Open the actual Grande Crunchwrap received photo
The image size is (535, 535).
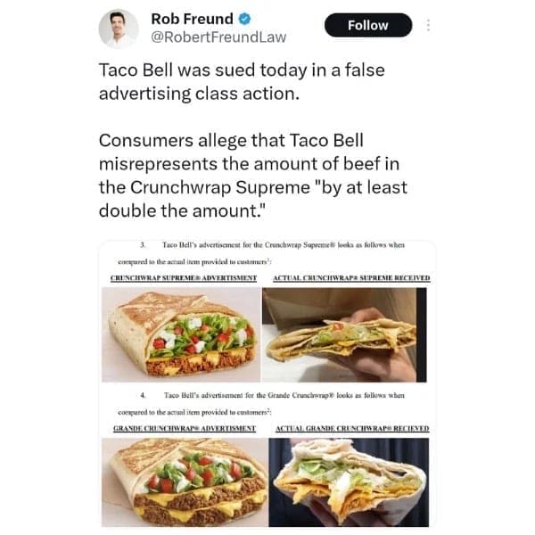350,481
